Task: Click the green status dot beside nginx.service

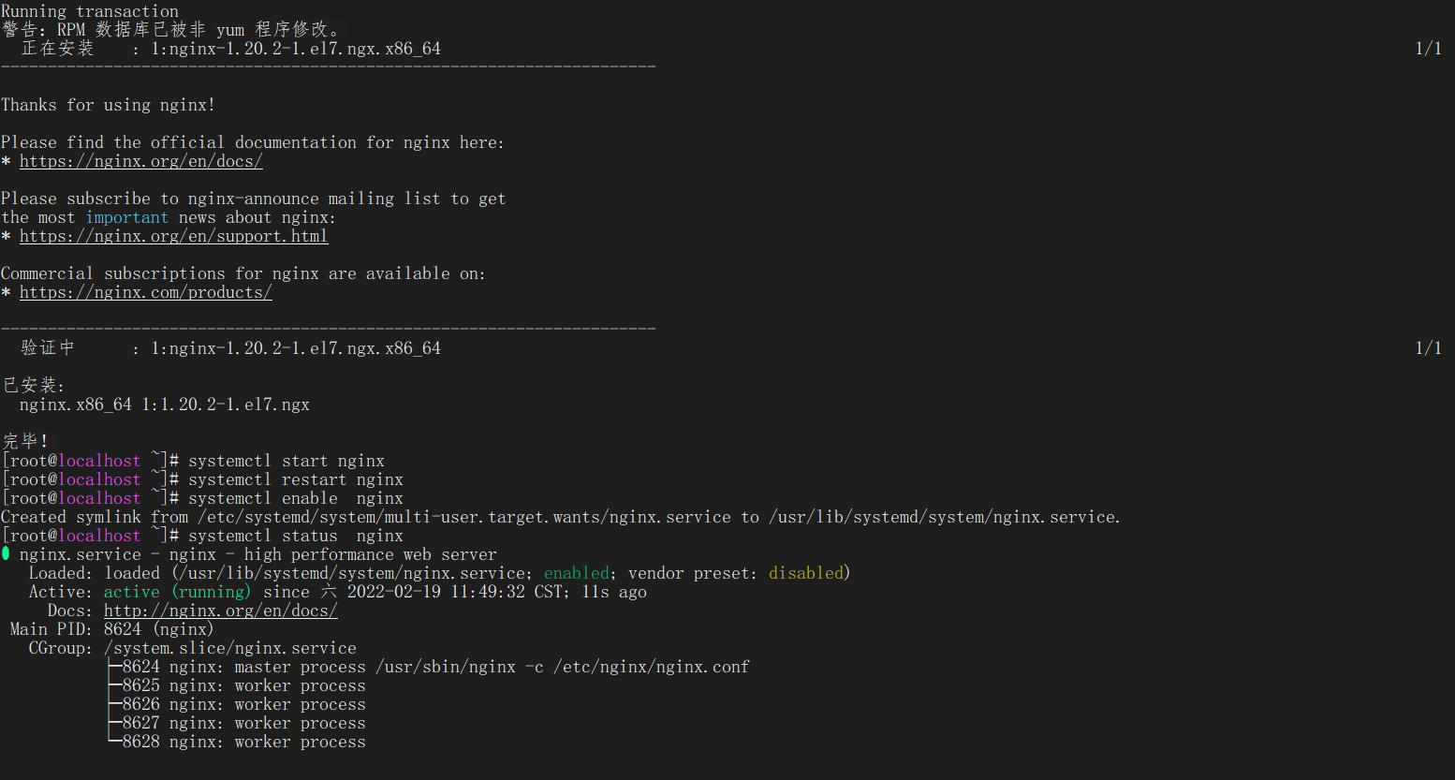Action: (6, 553)
